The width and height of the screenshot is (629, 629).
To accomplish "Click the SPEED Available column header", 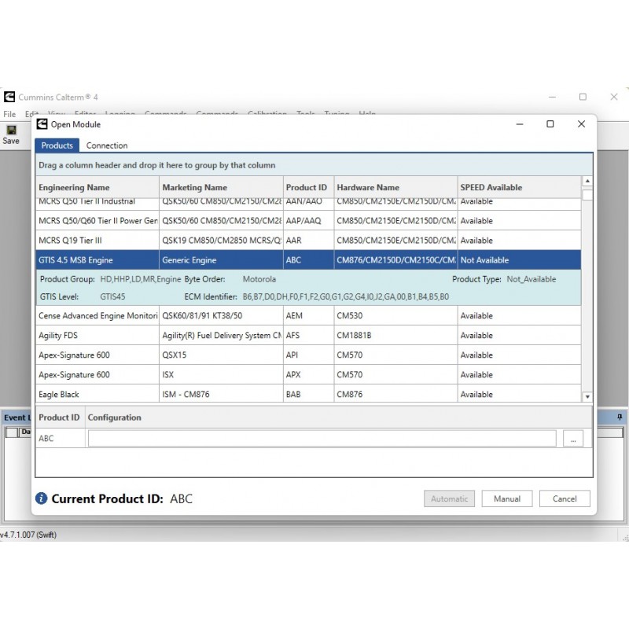I will tap(491, 188).
